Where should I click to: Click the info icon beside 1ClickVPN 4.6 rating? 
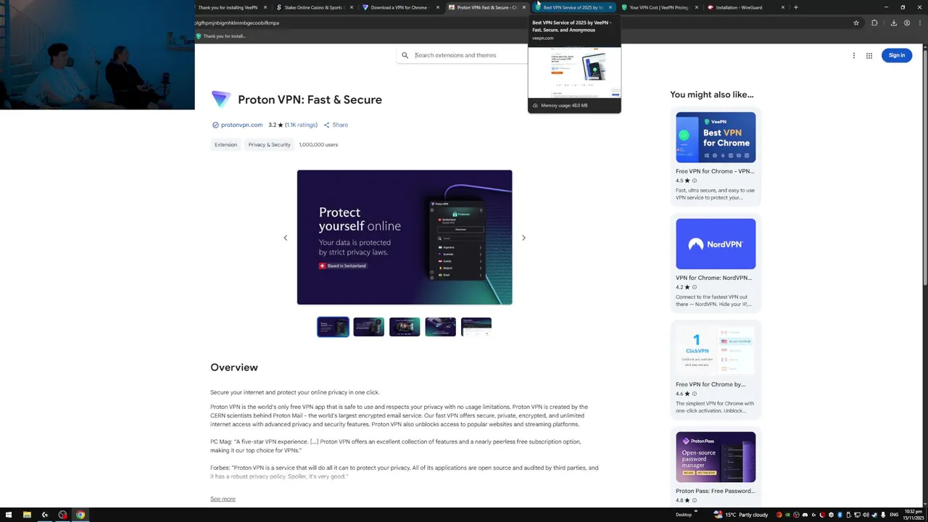694,394
